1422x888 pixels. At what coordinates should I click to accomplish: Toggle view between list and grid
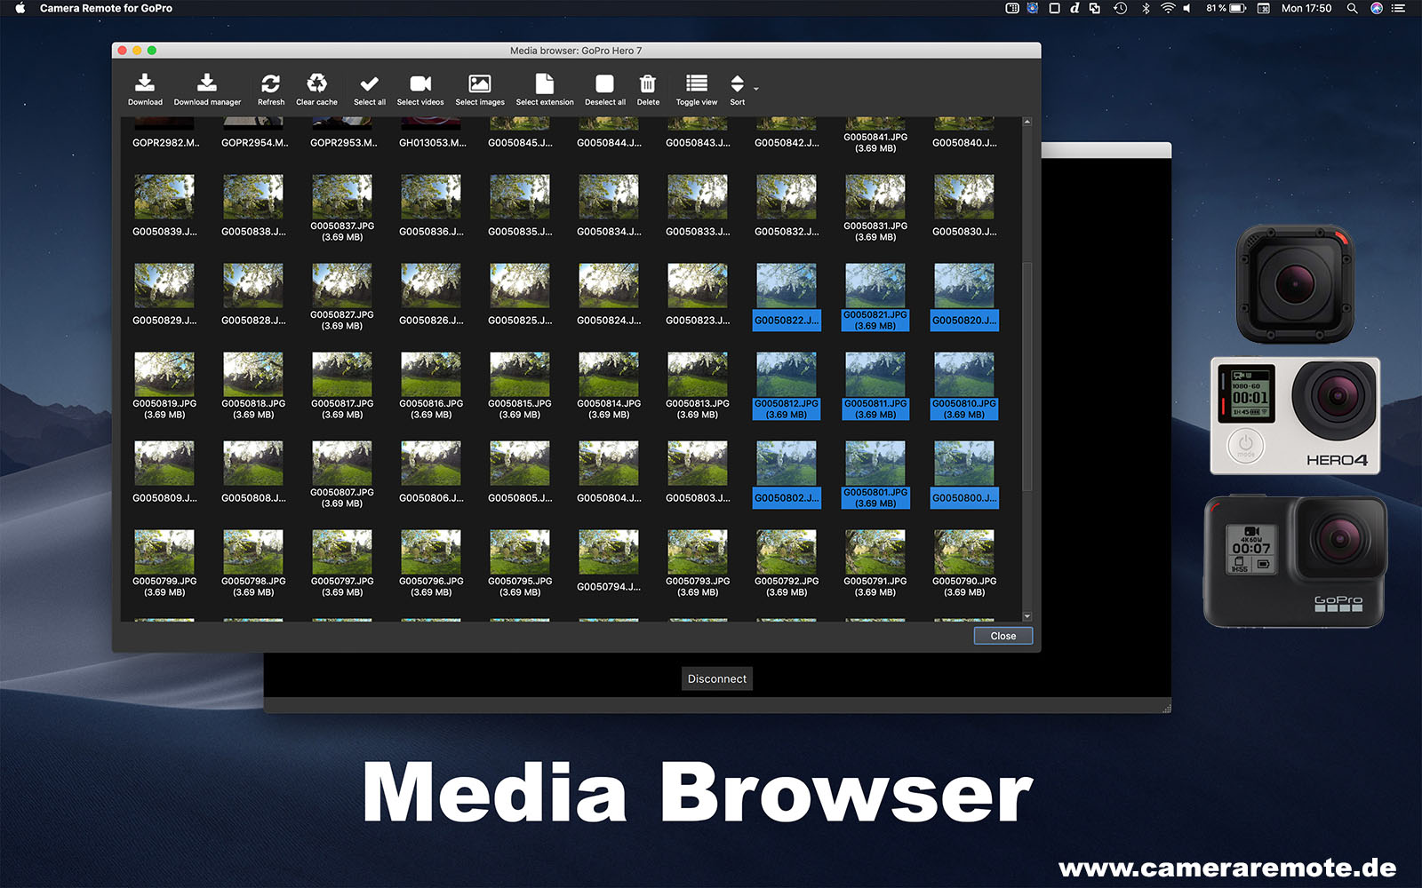(x=697, y=83)
